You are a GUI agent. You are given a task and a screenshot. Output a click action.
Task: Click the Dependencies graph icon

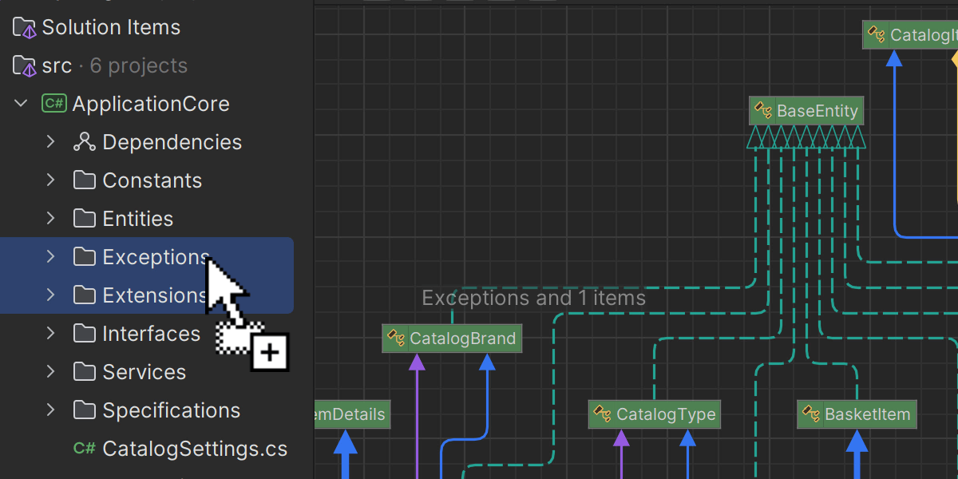pyautogui.click(x=84, y=142)
